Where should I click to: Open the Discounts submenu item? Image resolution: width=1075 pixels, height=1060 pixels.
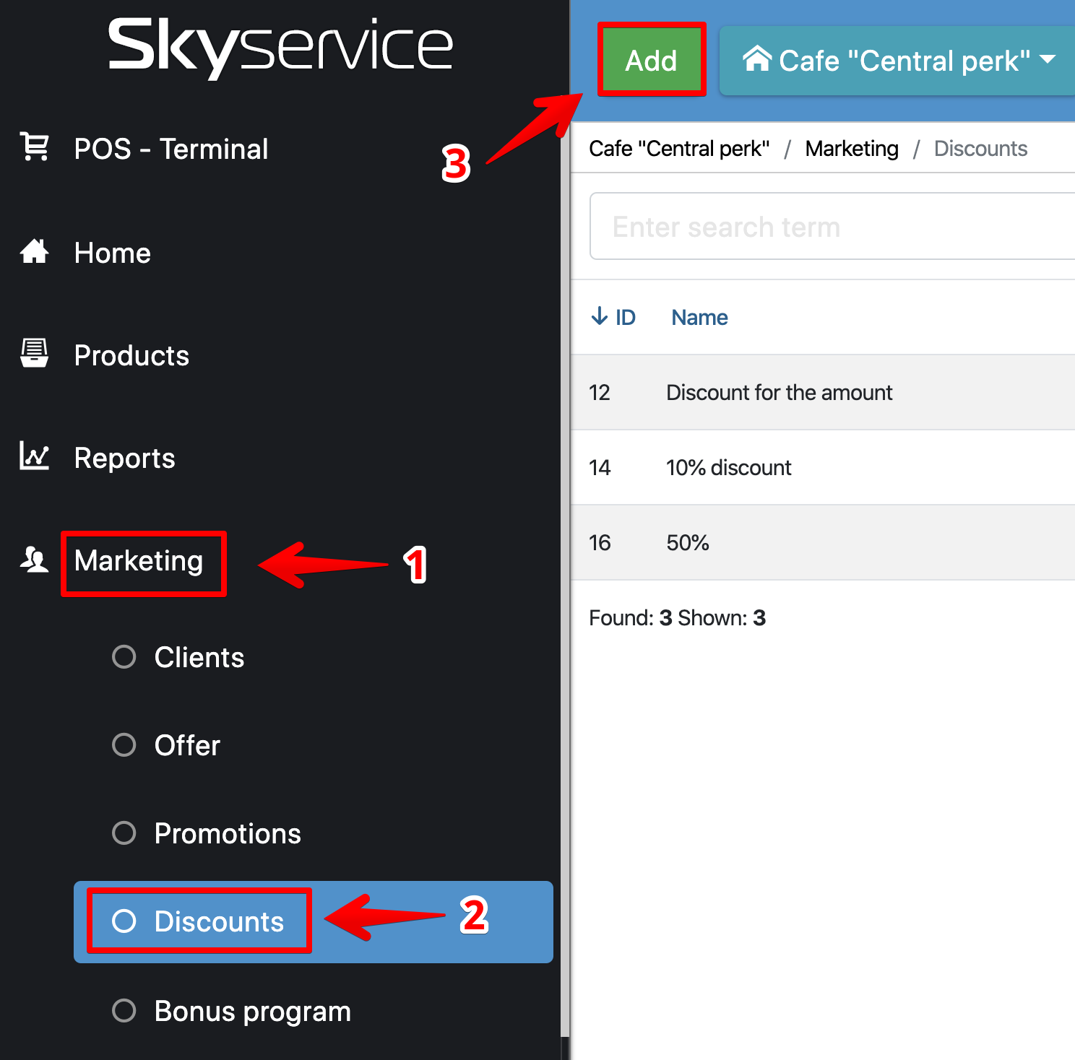coord(218,922)
